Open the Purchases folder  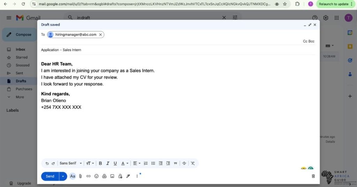click(x=24, y=89)
